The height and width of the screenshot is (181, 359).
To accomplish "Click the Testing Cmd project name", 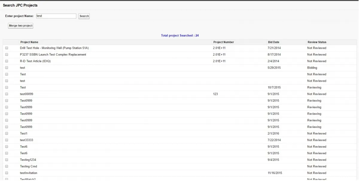I will tap(28, 166).
